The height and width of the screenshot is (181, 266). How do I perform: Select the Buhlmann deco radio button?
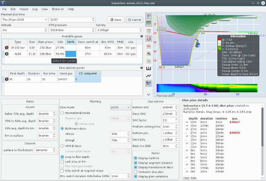[62, 128]
